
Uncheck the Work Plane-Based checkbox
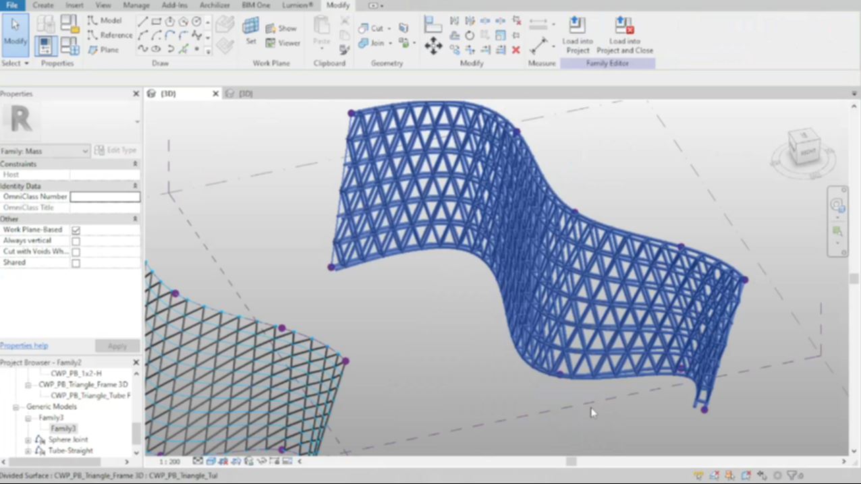pyautogui.click(x=76, y=230)
